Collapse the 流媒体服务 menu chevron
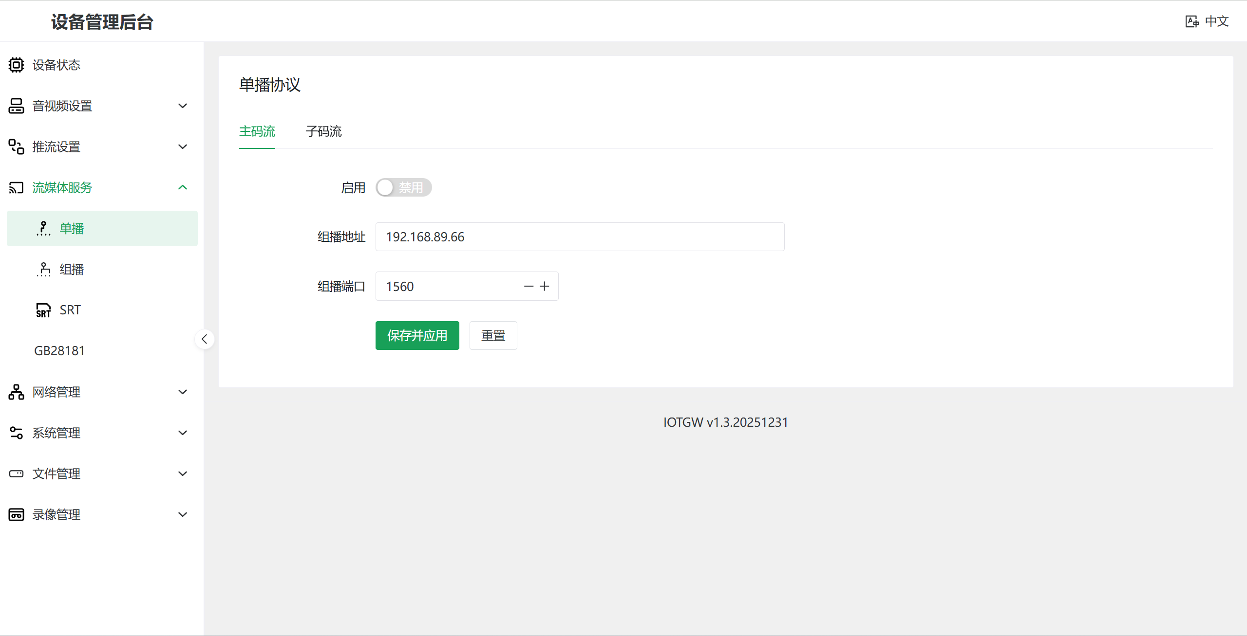1247x636 pixels. click(183, 187)
